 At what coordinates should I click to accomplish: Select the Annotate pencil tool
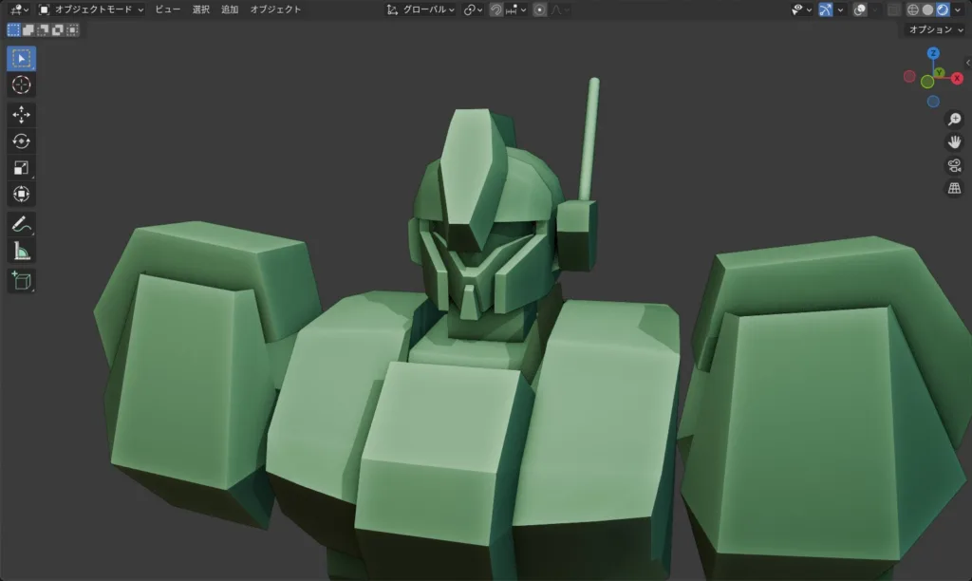[x=21, y=225]
